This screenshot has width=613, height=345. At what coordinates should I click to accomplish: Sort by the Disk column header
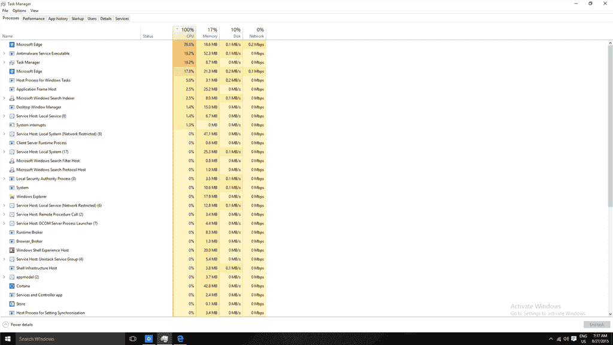tap(231, 33)
